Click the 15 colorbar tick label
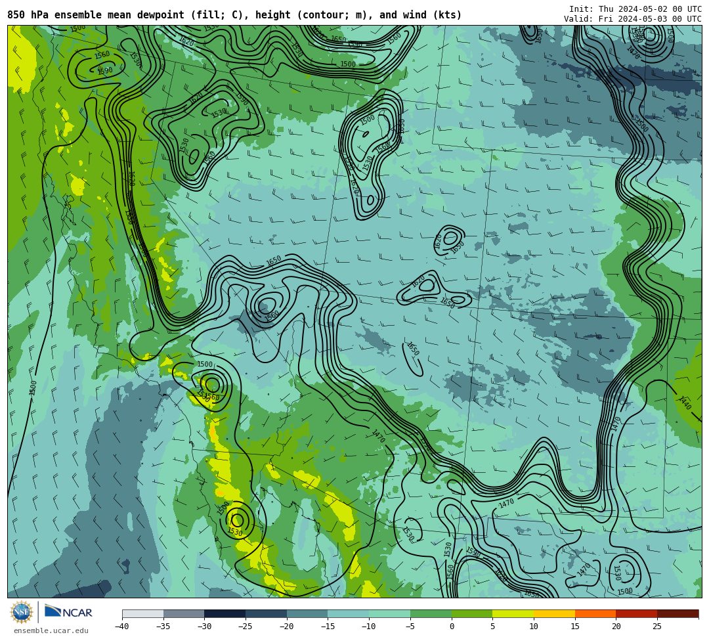The image size is (709, 639). click(x=574, y=627)
